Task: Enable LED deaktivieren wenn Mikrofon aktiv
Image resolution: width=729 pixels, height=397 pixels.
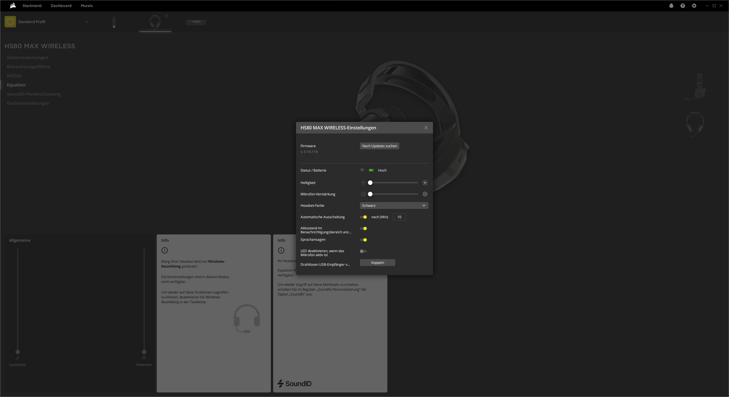Action: pyautogui.click(x=363, y=251)
